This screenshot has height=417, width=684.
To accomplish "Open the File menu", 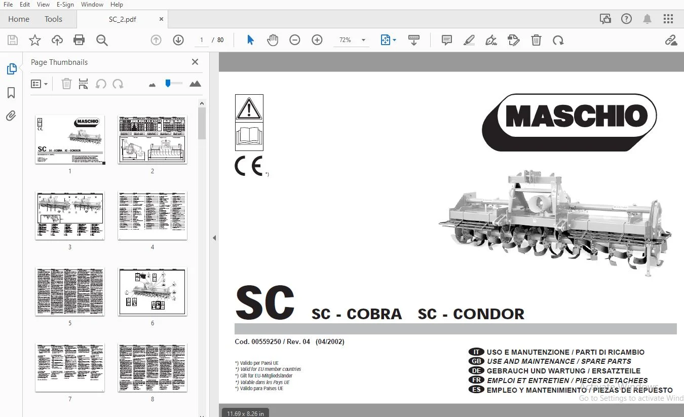I will pos(8,5).
